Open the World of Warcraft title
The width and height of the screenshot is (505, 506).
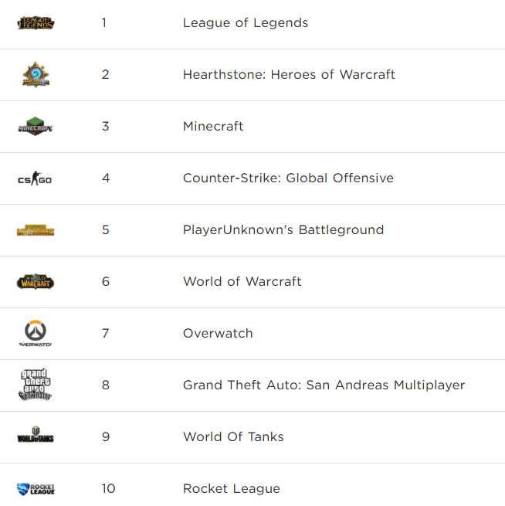point(242,281)
